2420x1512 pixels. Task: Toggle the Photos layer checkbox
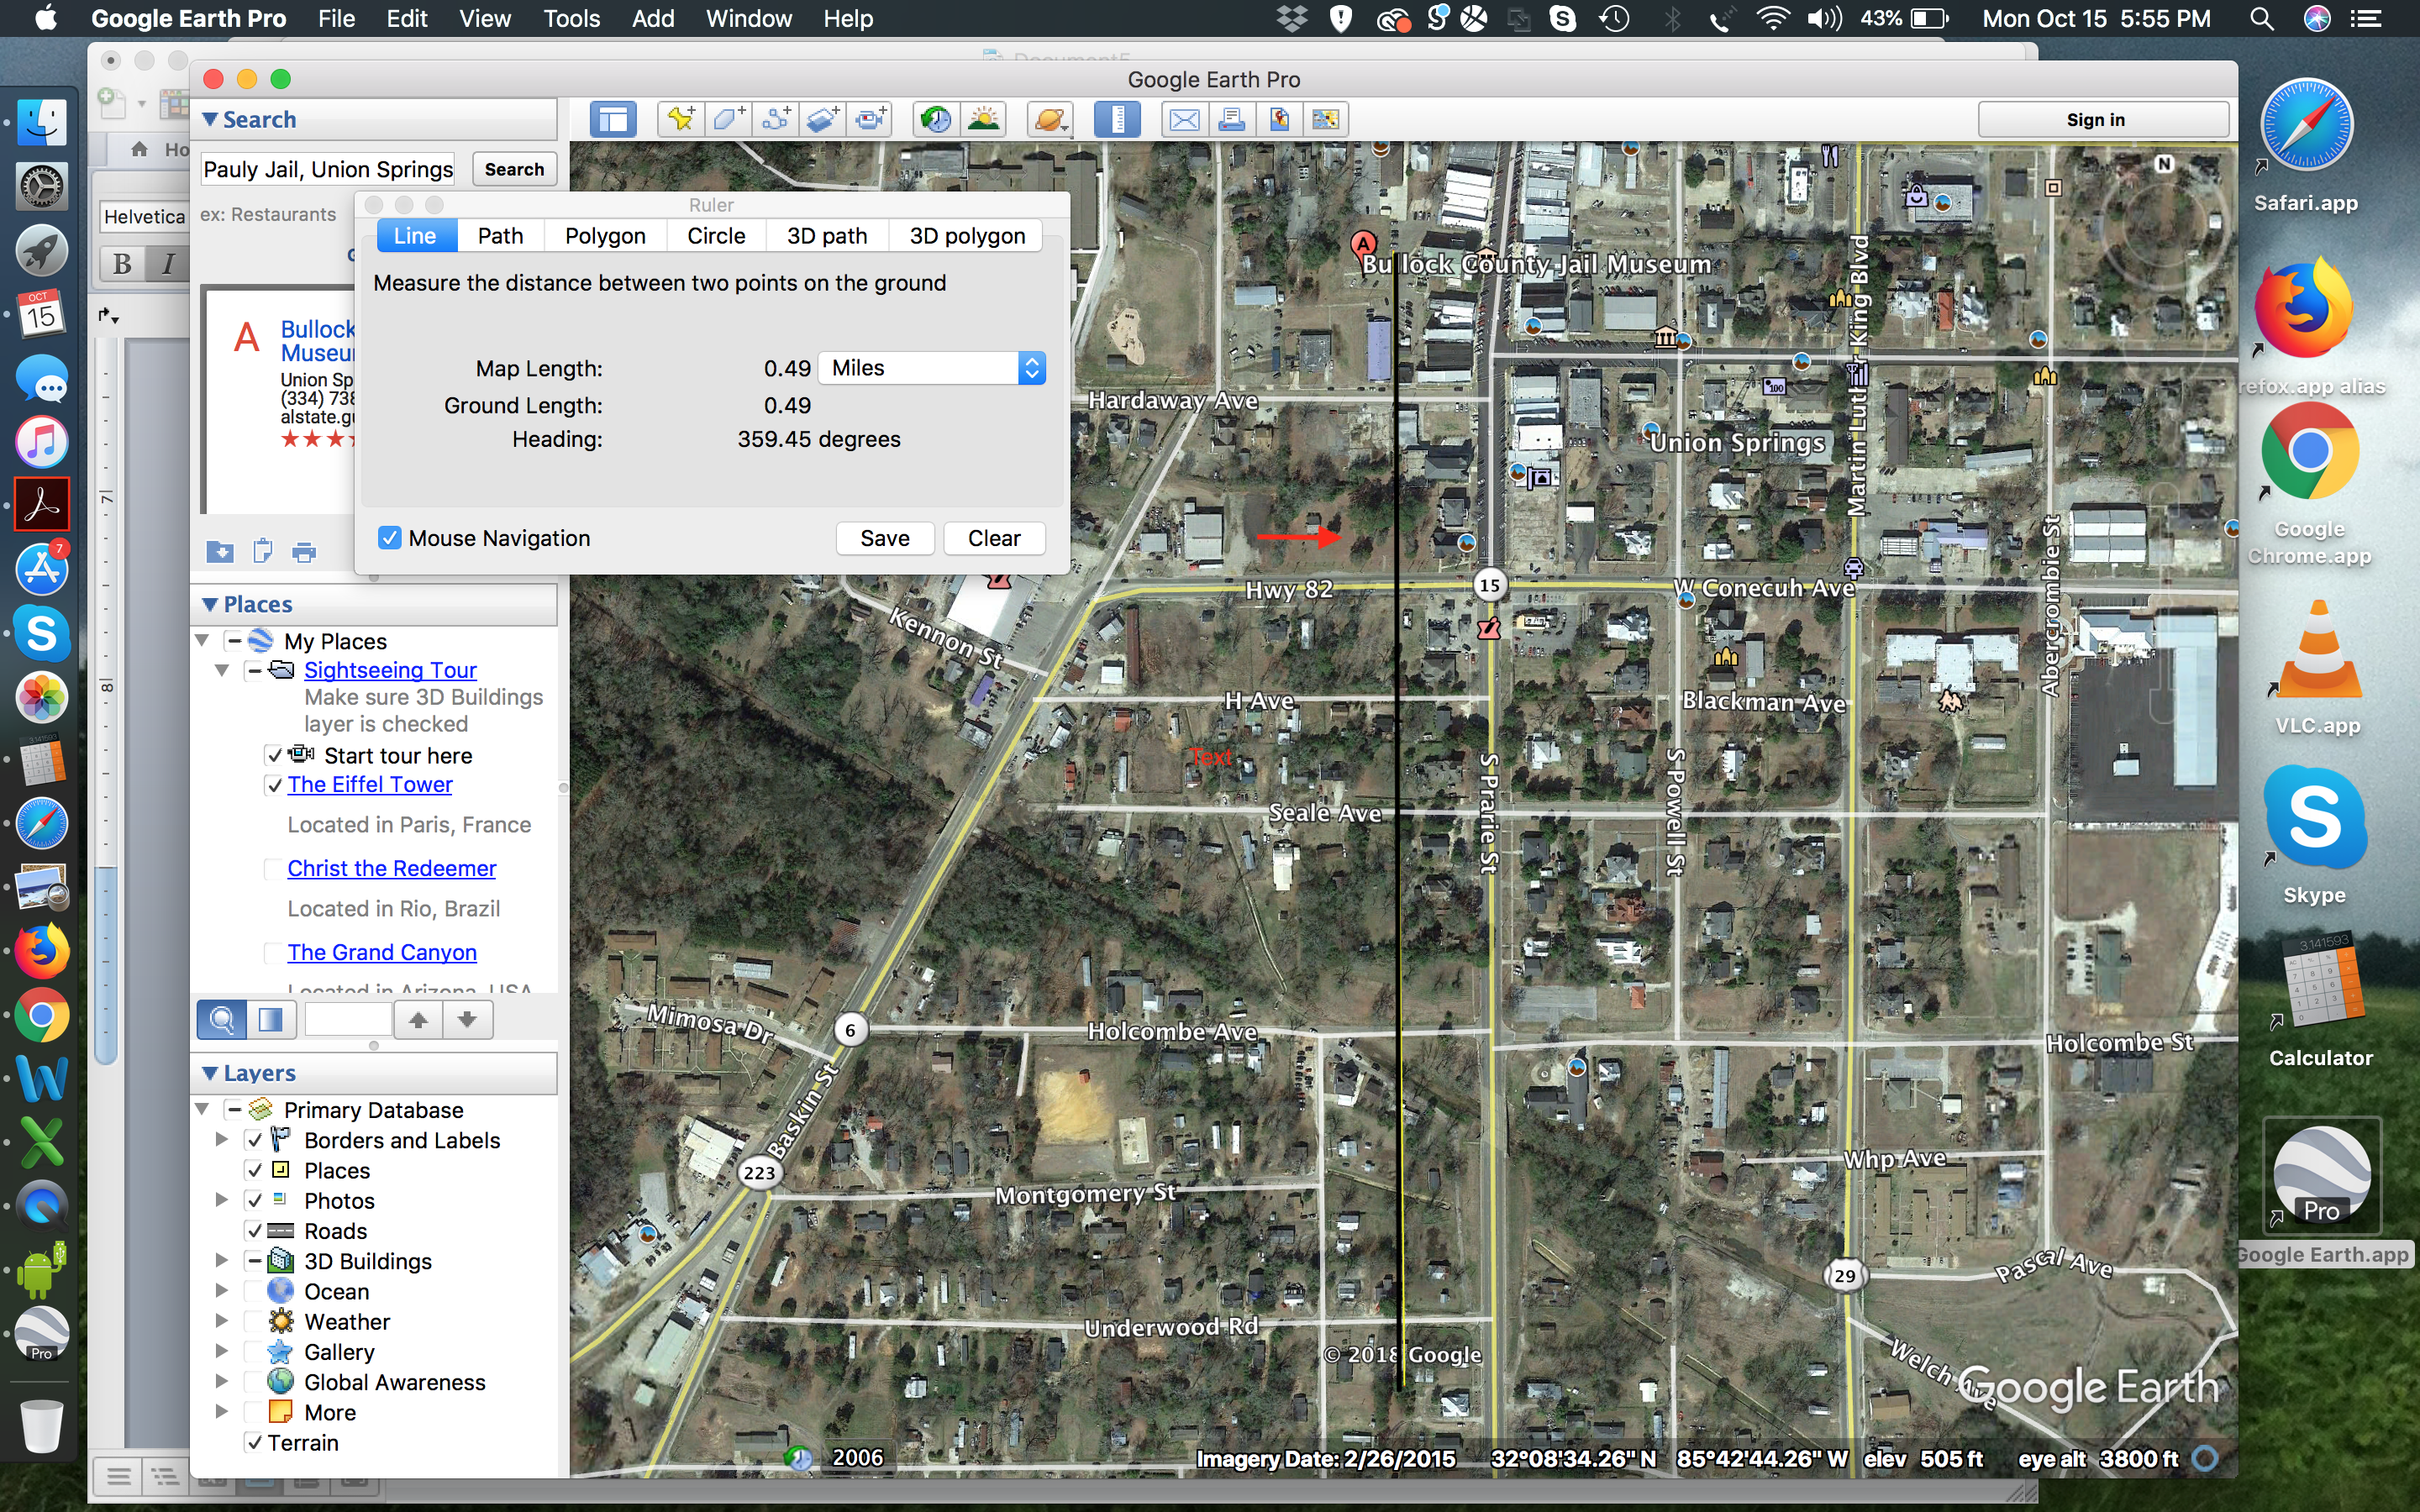[x=254, y=1200]
